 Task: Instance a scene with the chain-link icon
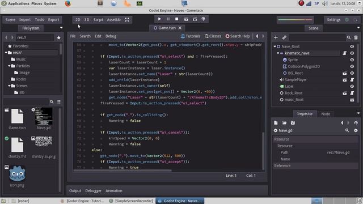(x=284, y=37)
